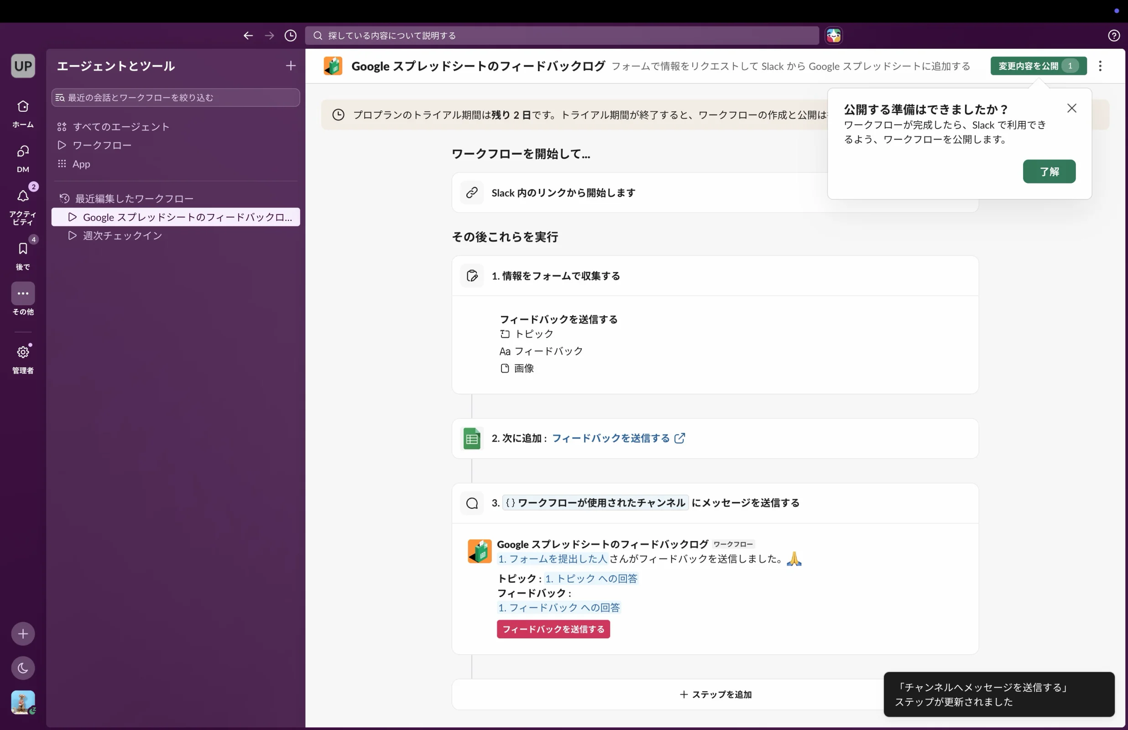Click the round plus create button

click(23, 634)
